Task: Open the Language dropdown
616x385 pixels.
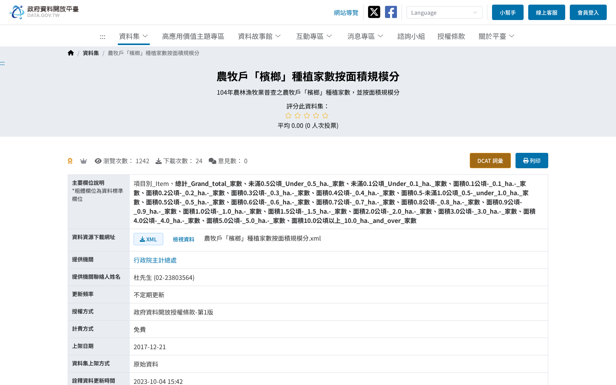Action: [x=444, y=12]
